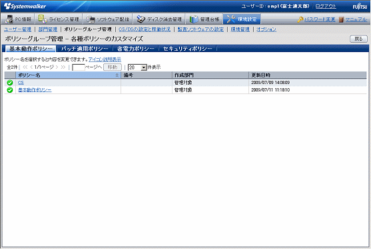Open the ライセンス管理 toolbar tab
Screen dimensions: 371x249
coord(59,19)
